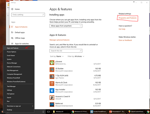150x114 pixels.
Task: Click the Search this list field
Action: pos(66,51)
